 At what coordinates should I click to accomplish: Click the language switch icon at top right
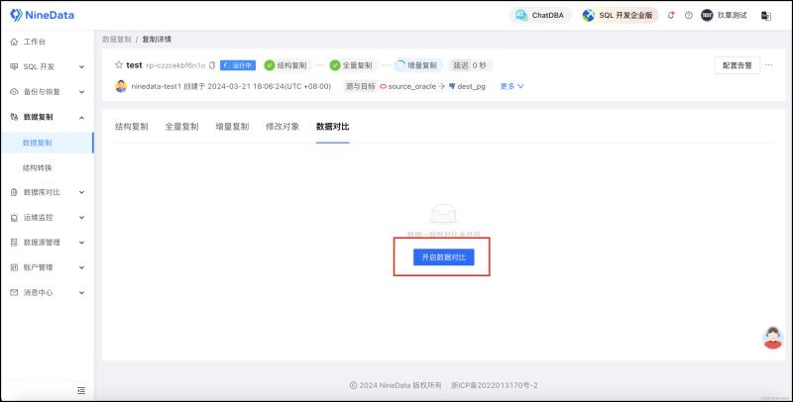click(765, 16)
